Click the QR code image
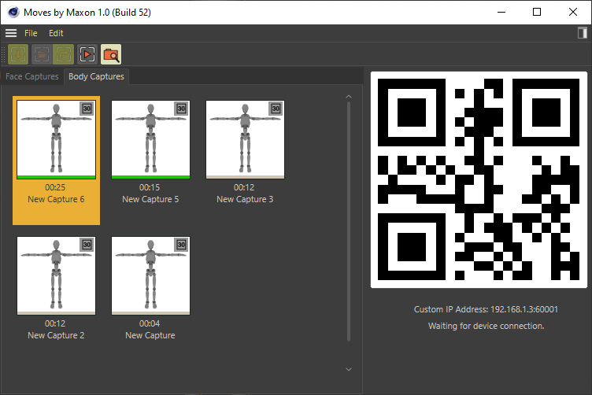 (479, 180)
